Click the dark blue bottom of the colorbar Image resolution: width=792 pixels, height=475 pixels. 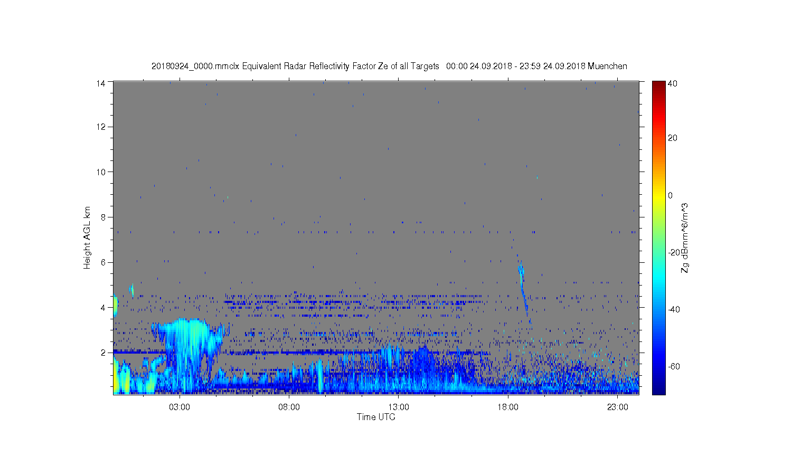click(x=658, y=389)
